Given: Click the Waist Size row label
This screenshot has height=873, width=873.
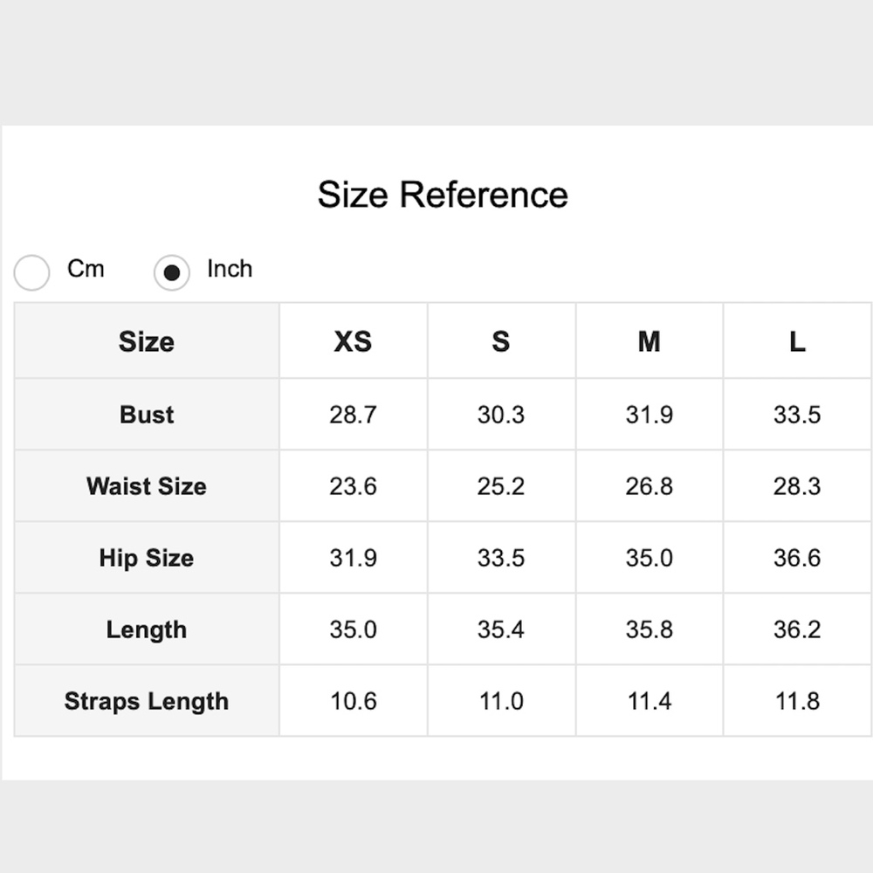Looking at the screenshot, I should tap(147, 486).
